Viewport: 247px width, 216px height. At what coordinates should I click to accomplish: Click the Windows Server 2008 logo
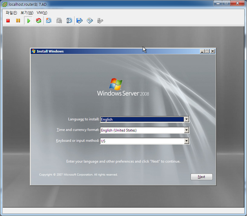pos(123,87)
